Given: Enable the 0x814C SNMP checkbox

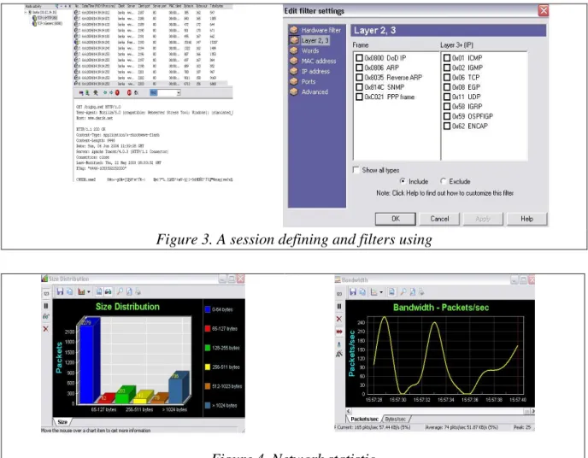Looking at the screenshot, I should (359, 87).
